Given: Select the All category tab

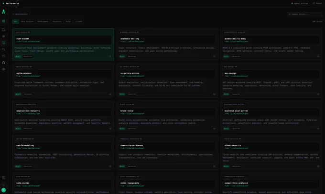Looking at the screenshot, I should tap(16, 22).
